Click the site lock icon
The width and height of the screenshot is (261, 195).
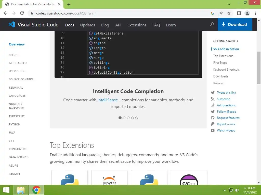click(32, 13)
